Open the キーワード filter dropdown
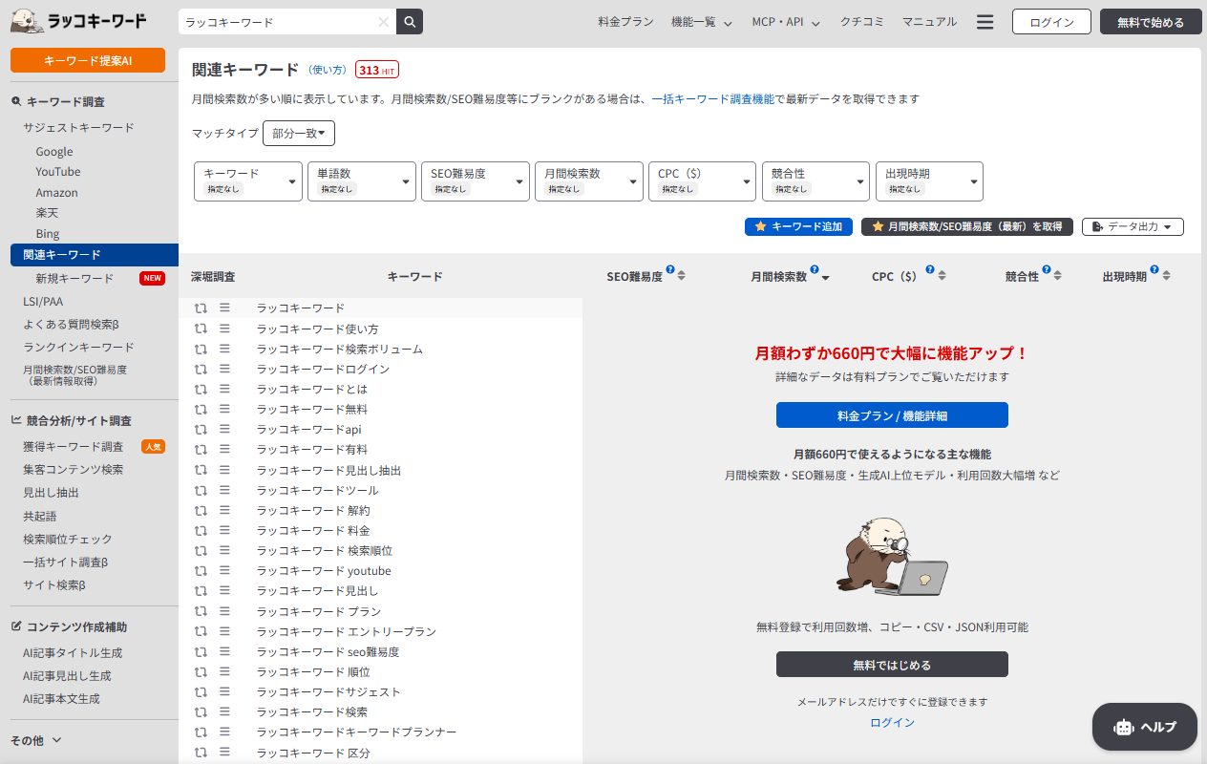The image size is (1207, 764). pyautogui.click(x=248, y=181)
